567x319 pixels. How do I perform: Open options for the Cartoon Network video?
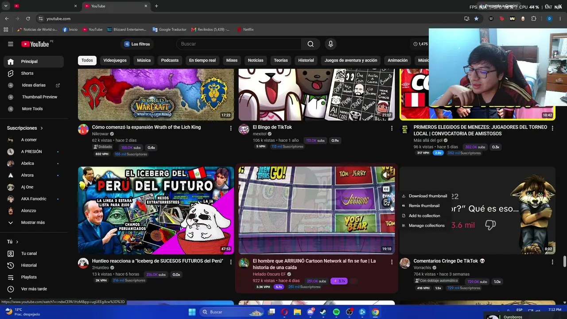tap(392, 262)
